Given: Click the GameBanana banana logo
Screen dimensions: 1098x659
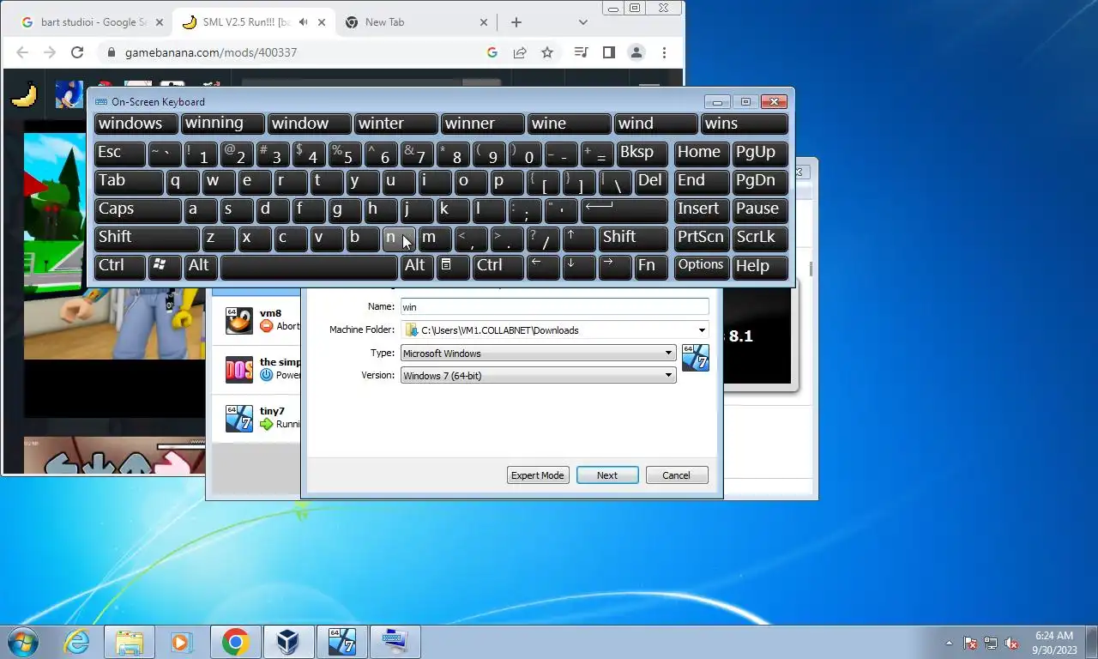Looking at the screenshot, I should [x=24, y=94].
